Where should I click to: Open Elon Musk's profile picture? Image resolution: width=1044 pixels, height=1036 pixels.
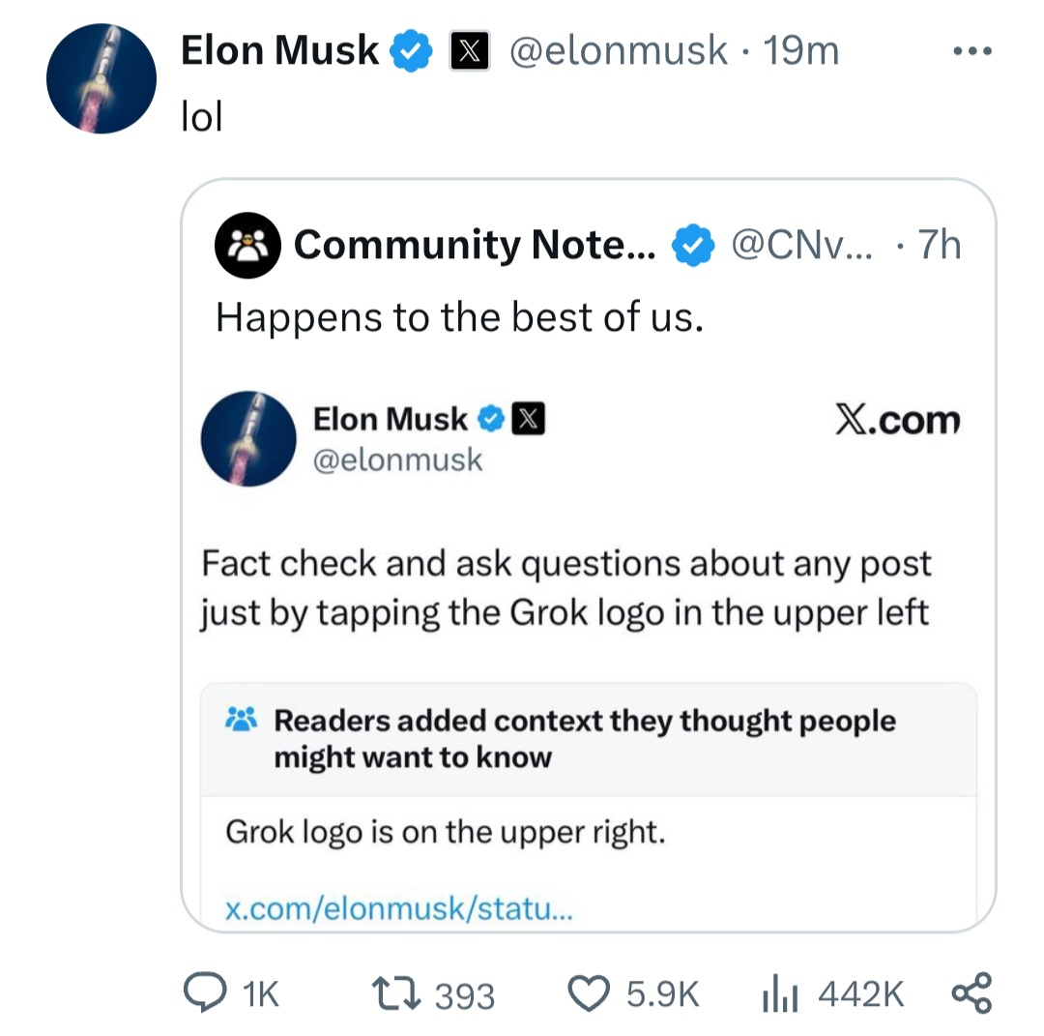[101, 78]
